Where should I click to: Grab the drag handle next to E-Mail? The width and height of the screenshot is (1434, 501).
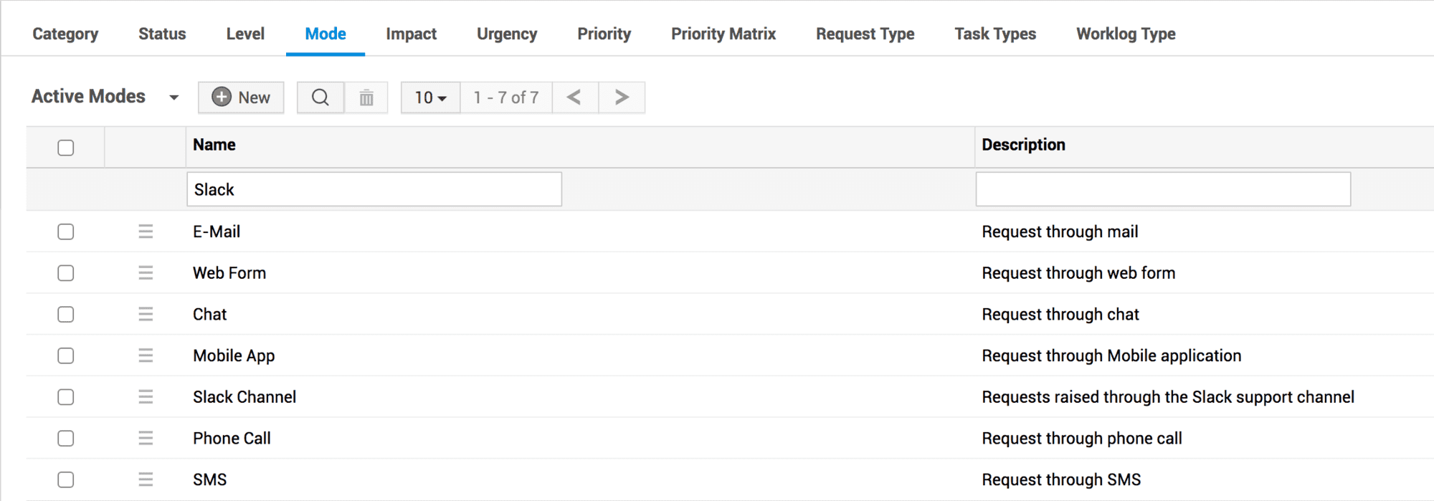146,232
